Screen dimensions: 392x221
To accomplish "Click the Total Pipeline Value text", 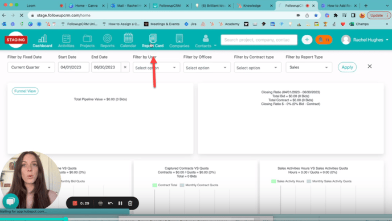I will click(x=100, y=99).
